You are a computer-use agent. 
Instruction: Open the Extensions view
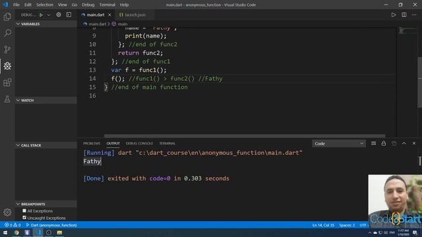coord(7,82)
